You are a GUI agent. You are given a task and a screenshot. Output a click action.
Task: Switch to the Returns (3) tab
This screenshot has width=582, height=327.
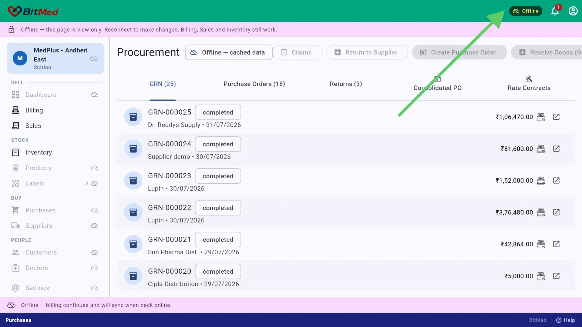[346, 84]
